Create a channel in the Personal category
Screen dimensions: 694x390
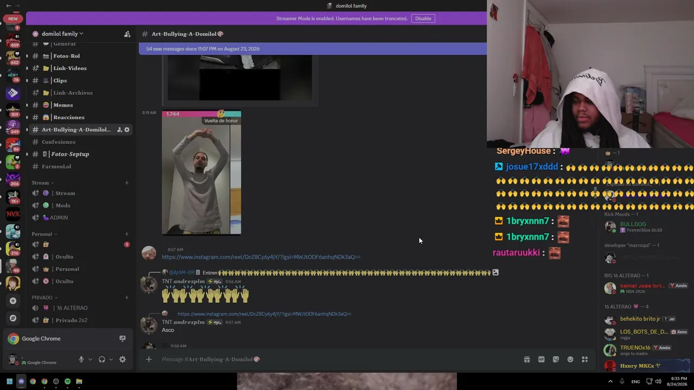point(127,234)
